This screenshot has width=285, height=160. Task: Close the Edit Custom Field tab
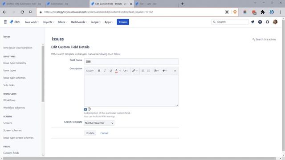pyautogui.click(x=131, y=4)
